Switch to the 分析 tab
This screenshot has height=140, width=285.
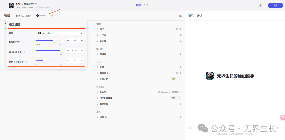point(146,5)
